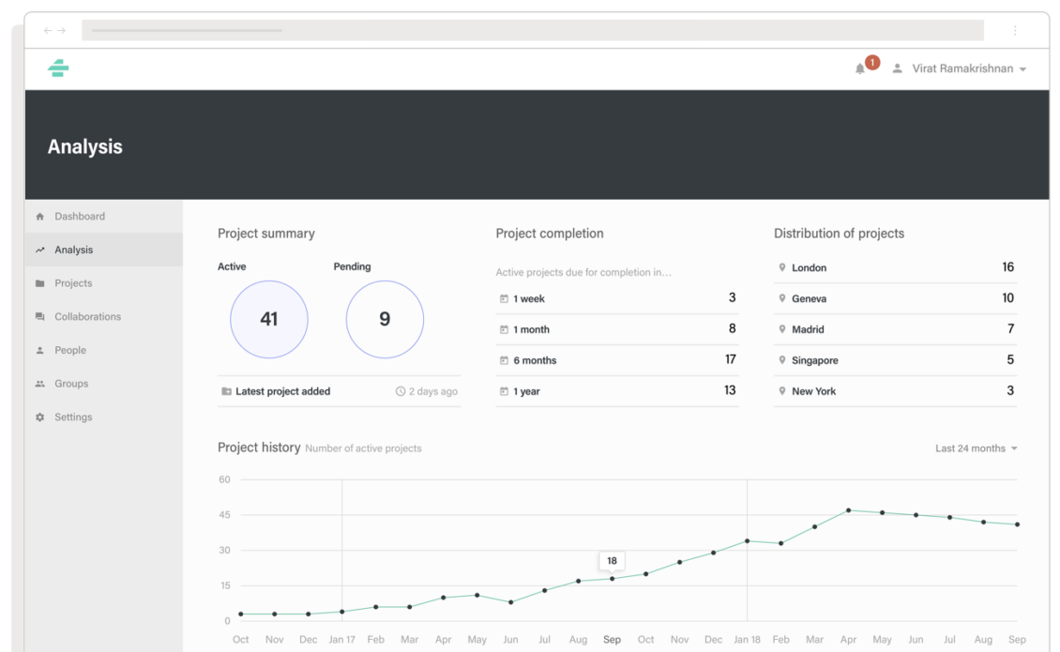Viewport: 1060px width, 652px height.
Task: Switch to the Analysis section in sidebar
Action: pos(73,250)
